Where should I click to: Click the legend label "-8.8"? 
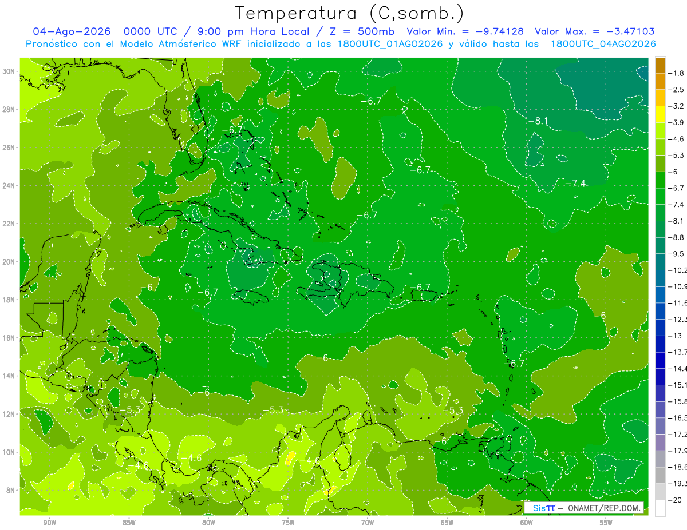[676, 237]
